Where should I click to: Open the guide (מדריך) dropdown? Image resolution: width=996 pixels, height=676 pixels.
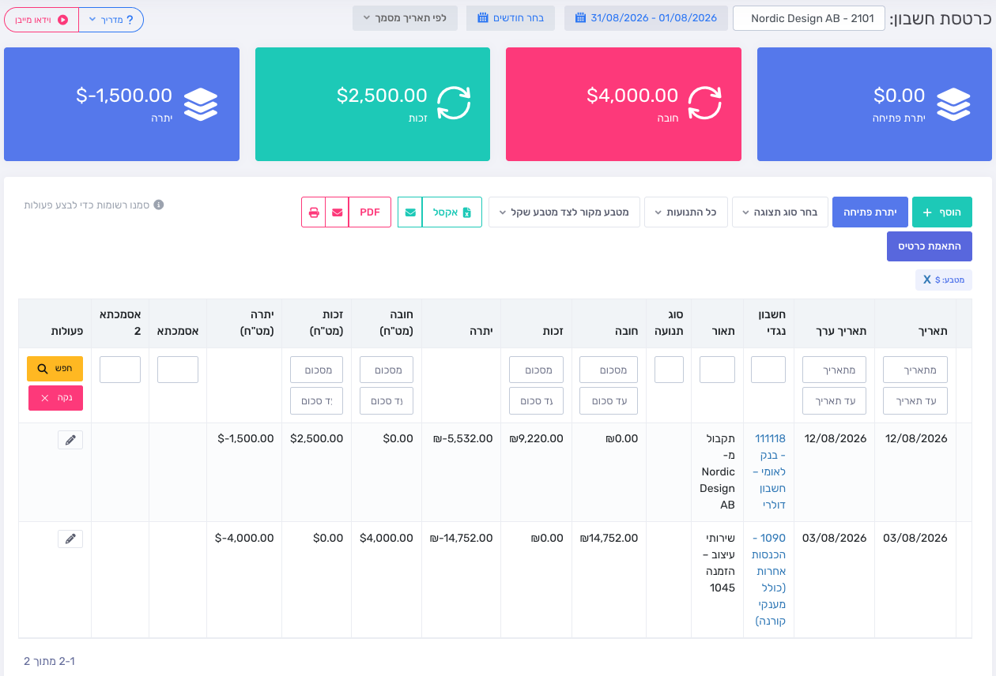coord(111,20)
